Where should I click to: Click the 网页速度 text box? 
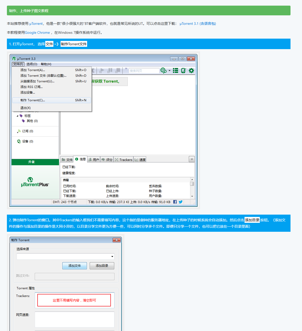[x=75, y=319]
